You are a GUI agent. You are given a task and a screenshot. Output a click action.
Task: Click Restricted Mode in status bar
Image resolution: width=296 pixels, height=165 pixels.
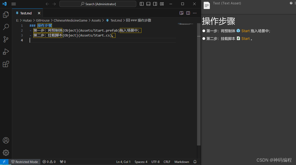[25, 162]
